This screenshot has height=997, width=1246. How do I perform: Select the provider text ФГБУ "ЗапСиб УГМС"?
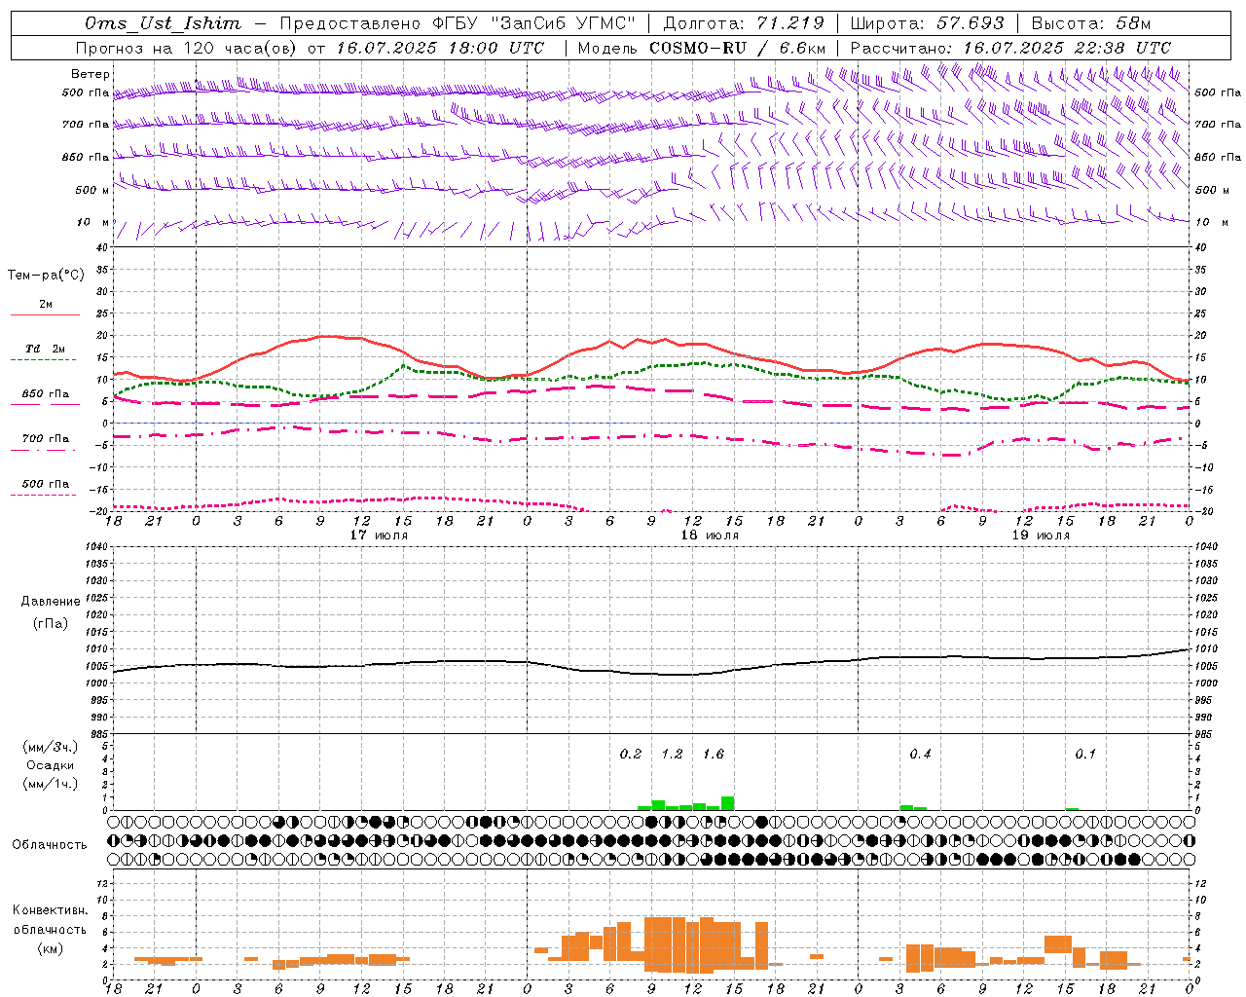click(x=533, y=23)
